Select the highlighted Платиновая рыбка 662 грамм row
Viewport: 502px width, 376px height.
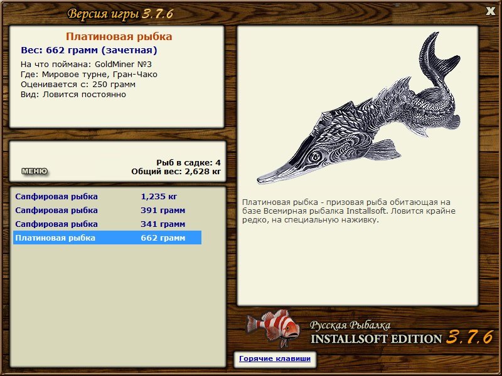click(107, 238)
